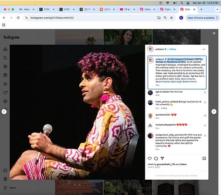This screenshot has width=221, height=195.
Task: Open Reels icon in Instagram sidebar
Action: click(5, 75)
